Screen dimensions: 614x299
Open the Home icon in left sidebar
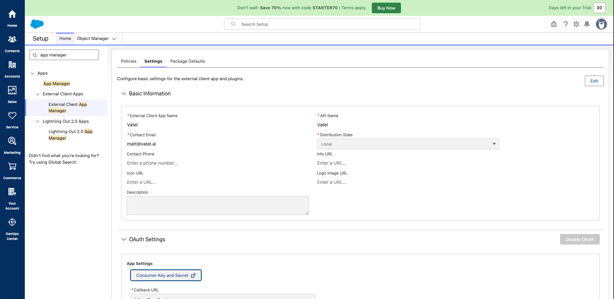click(12, 14)
